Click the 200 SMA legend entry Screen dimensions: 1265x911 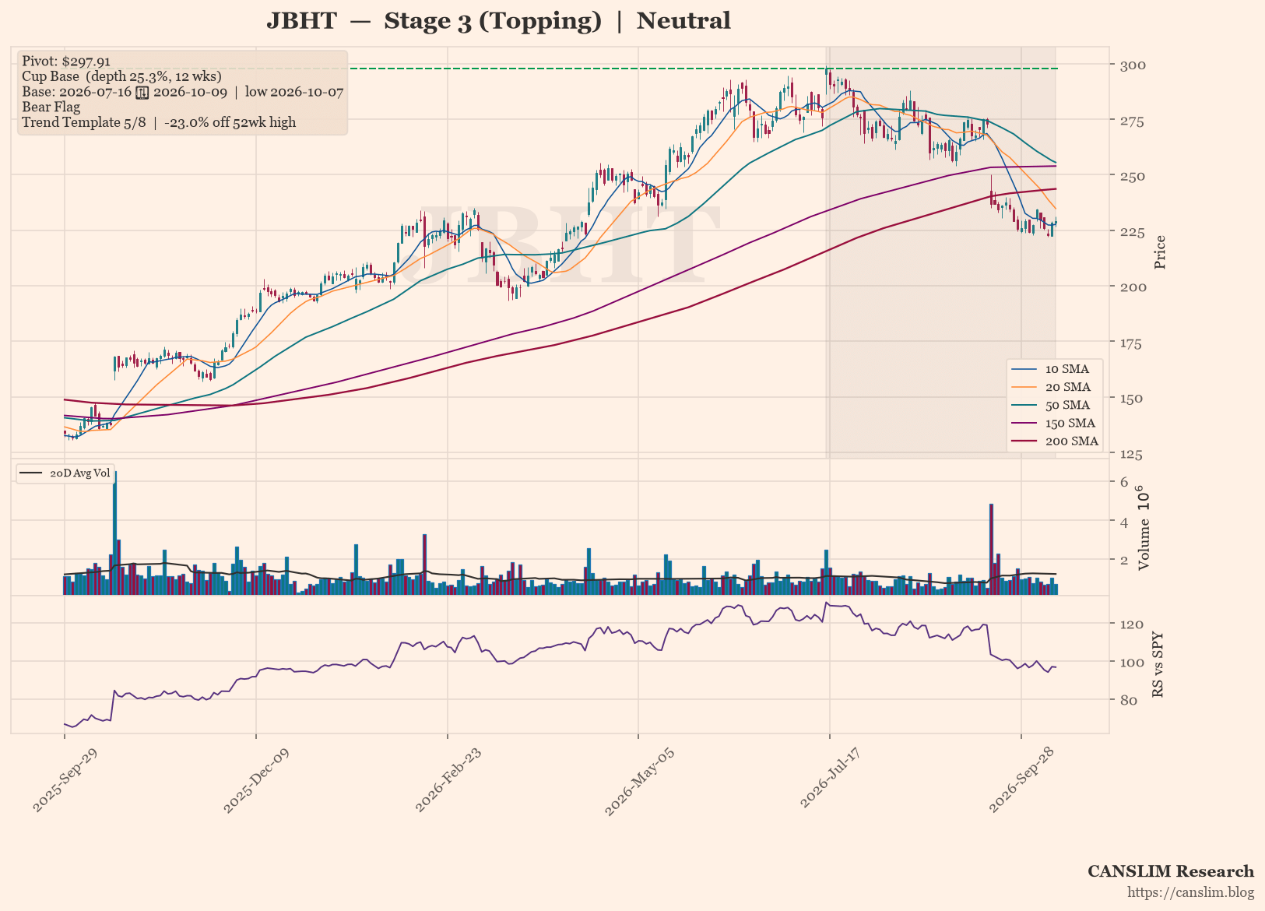click(x=1056, y=441)
